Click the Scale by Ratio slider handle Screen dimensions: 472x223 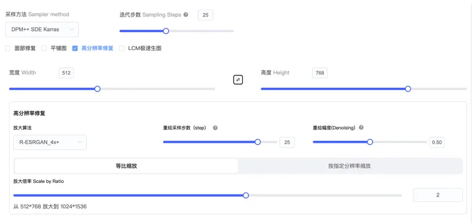pyautogui.click(x=246, y=195)
